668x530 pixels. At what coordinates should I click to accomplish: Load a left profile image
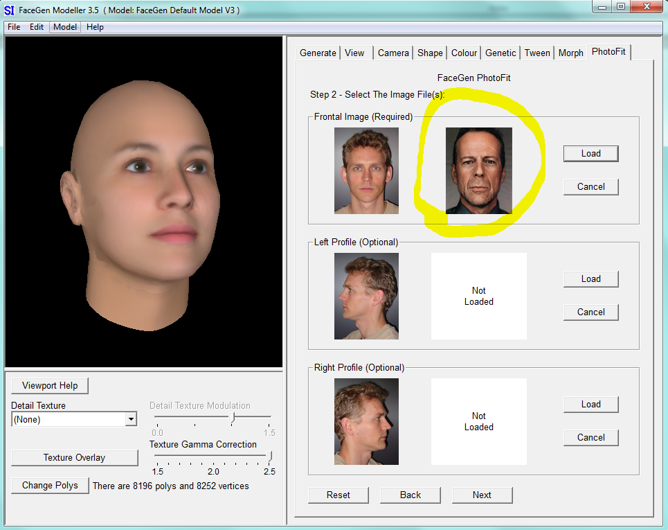pyautogui.click(x=590, y=279)
